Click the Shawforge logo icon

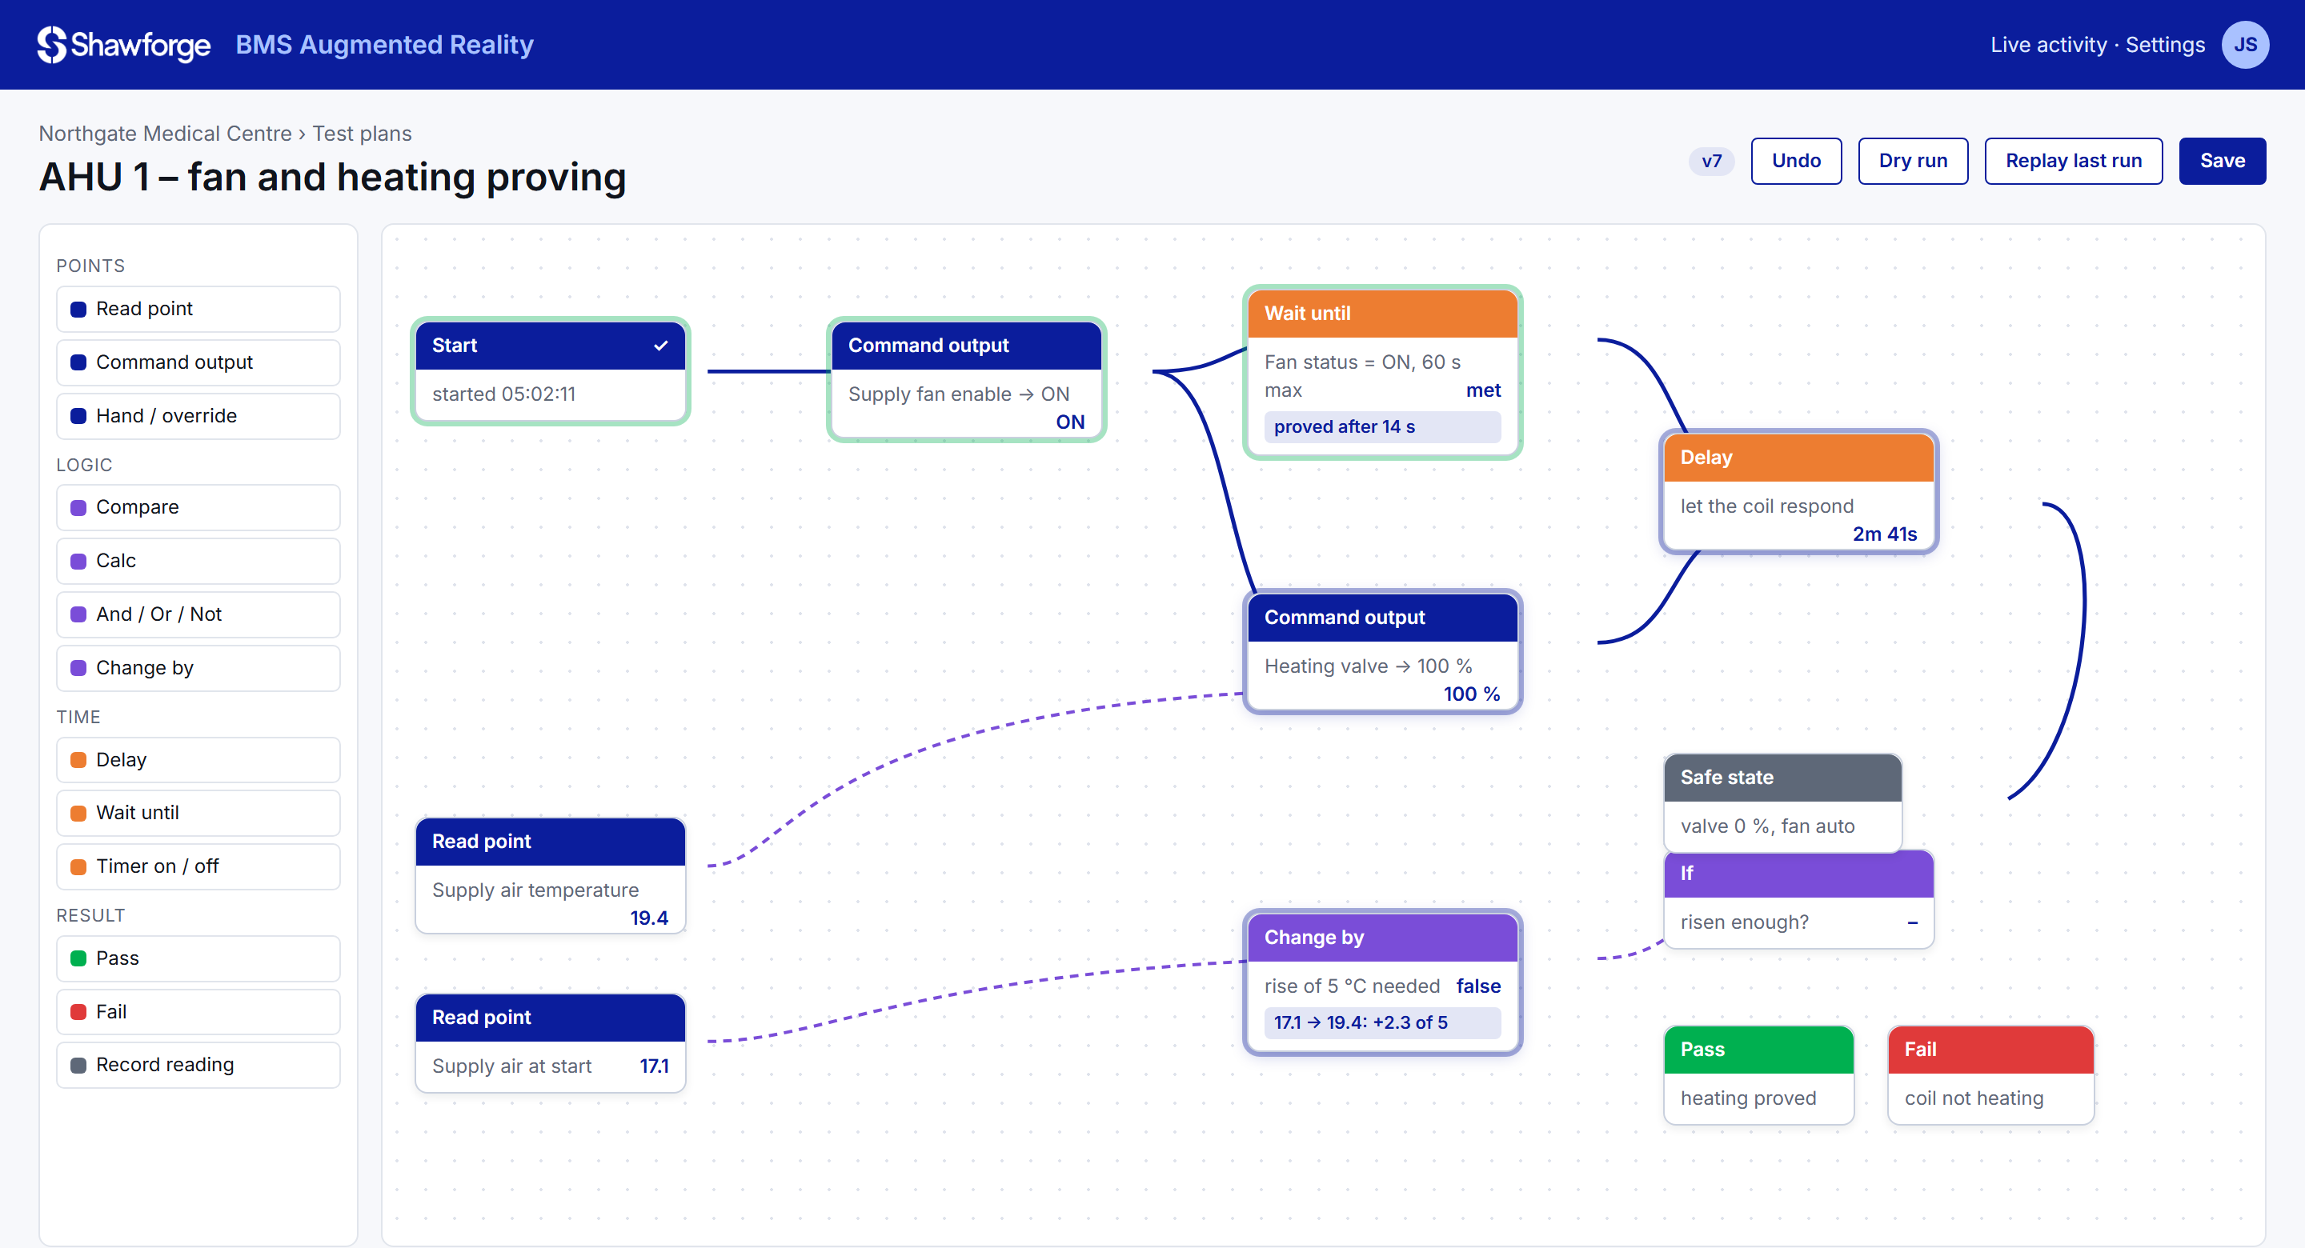tap(52, 45)
